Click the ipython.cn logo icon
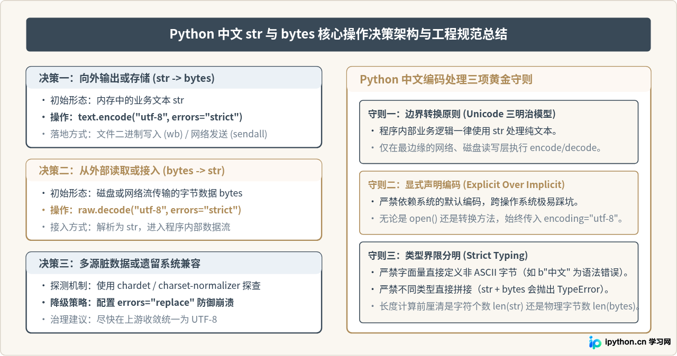Image resolution: width=677 pixels, height=356 pixels. 596,342
